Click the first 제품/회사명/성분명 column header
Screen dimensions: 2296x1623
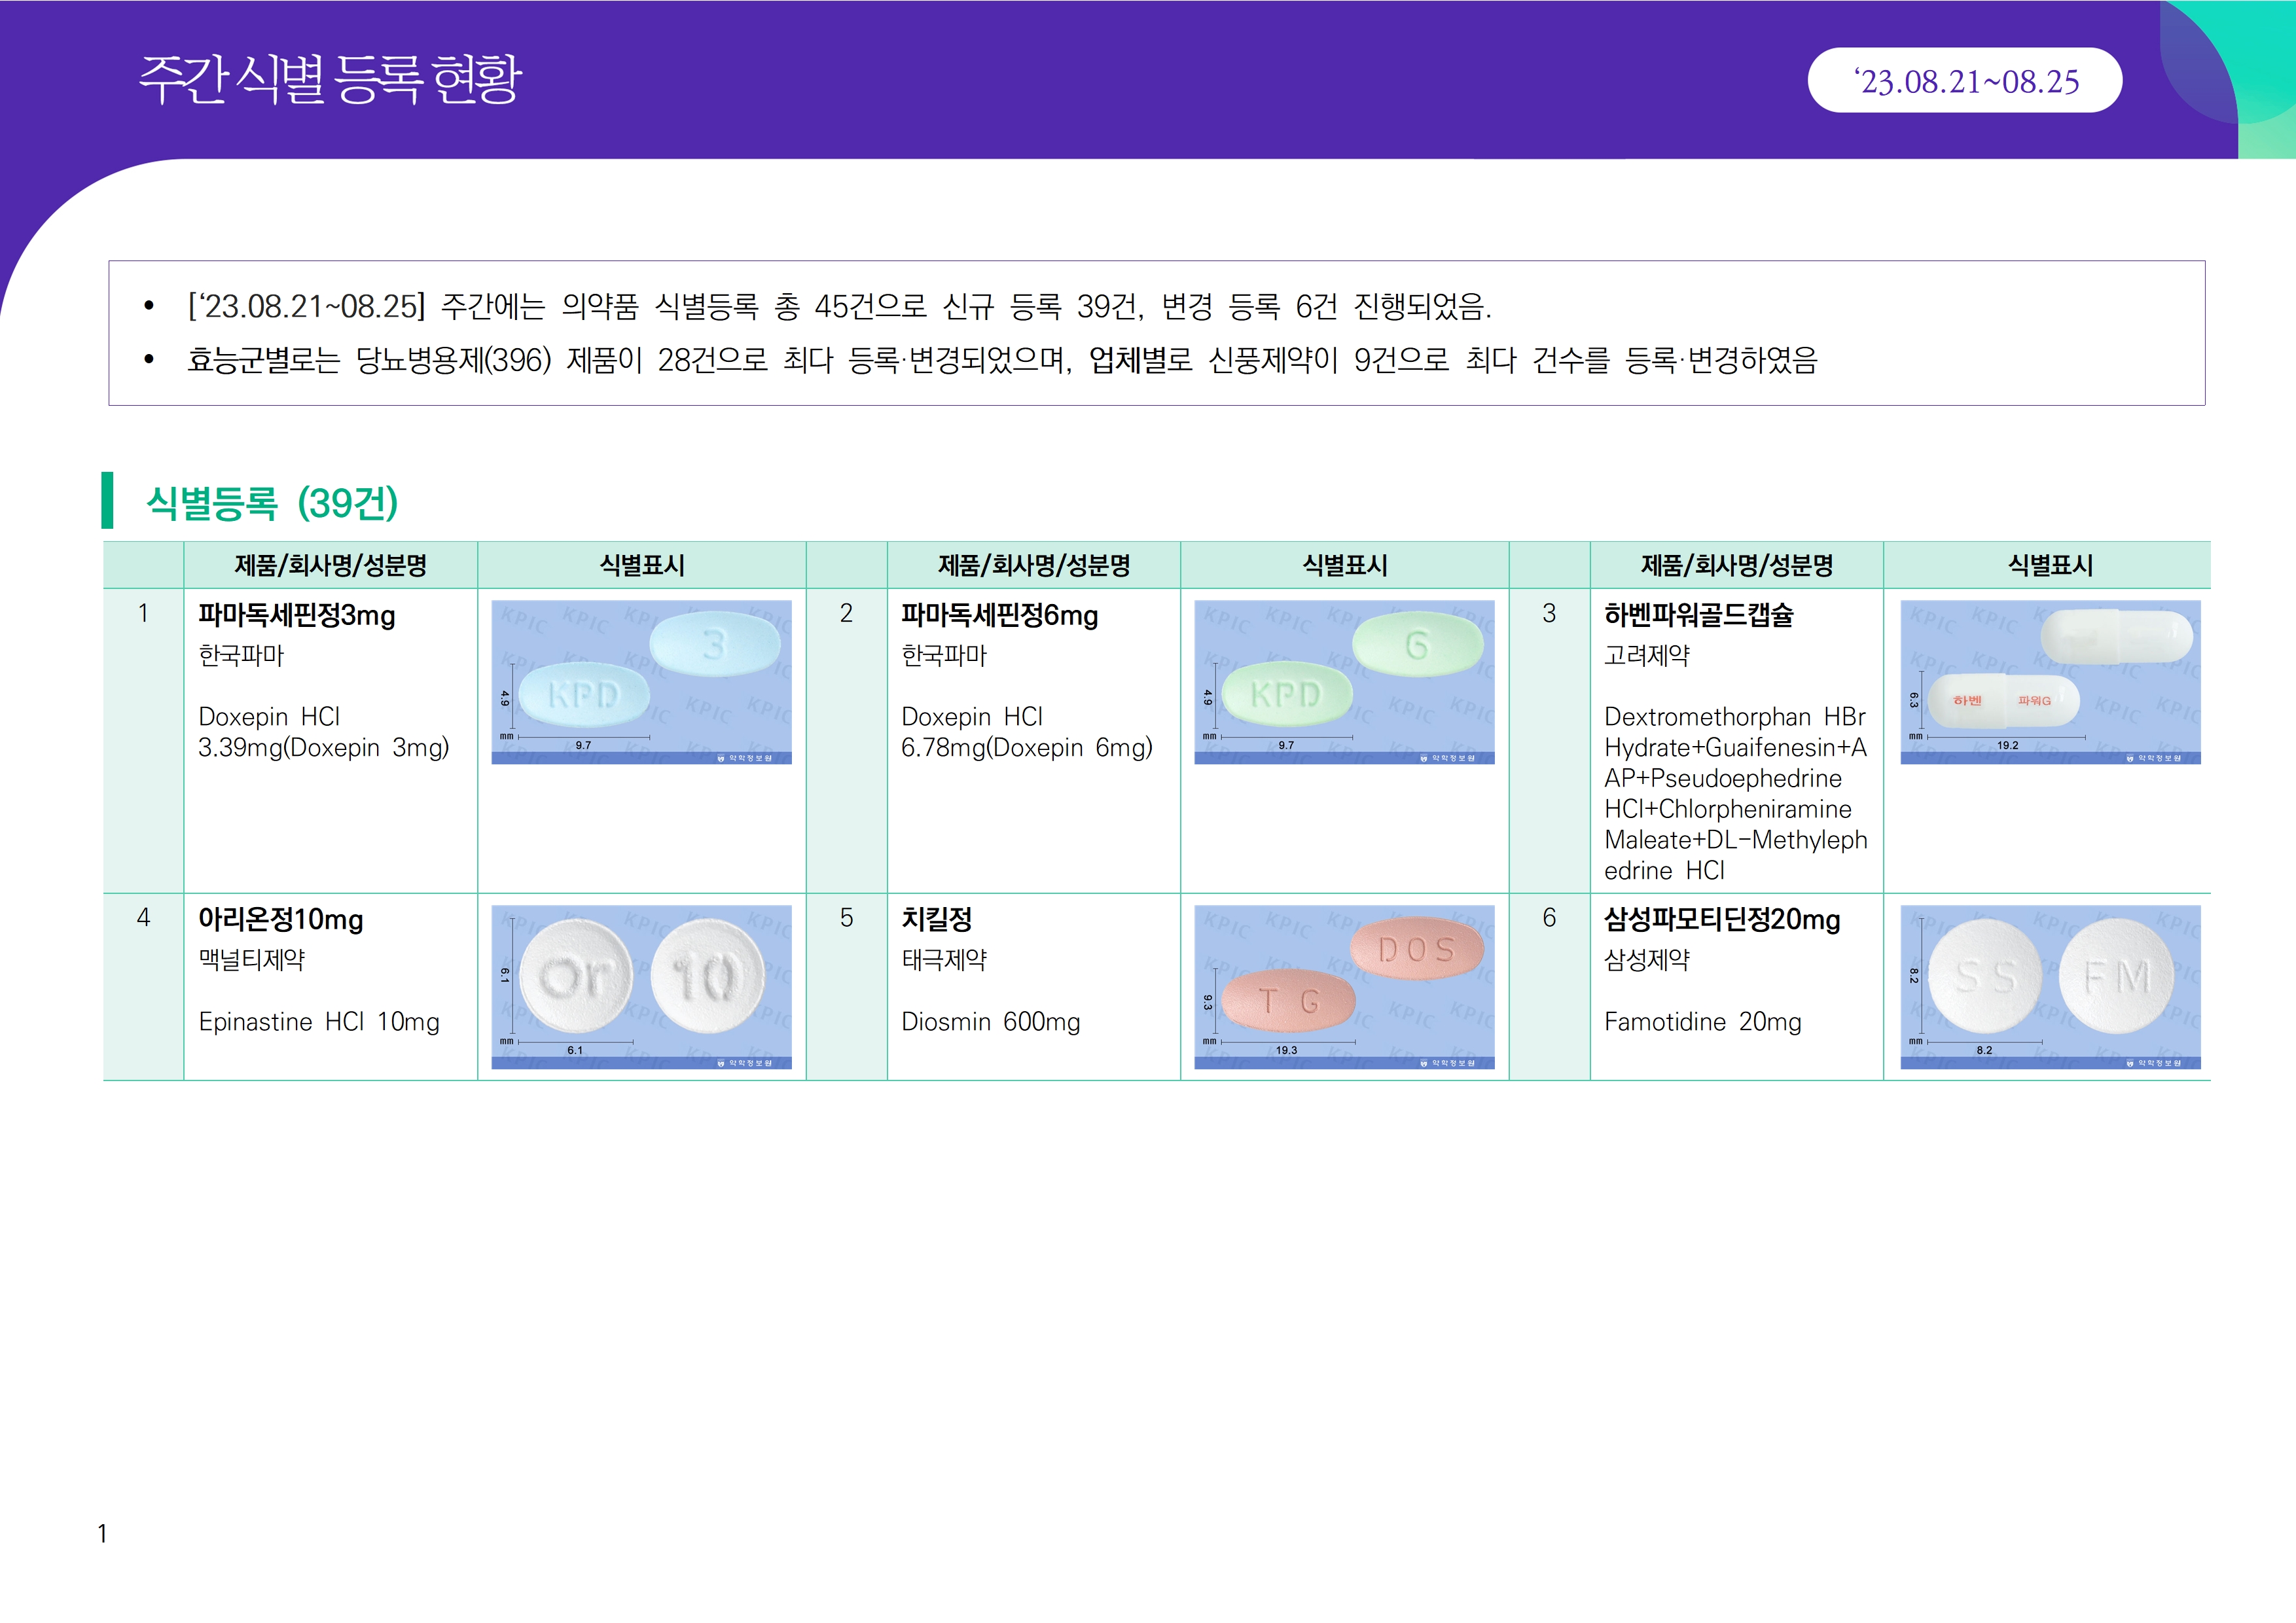(x=330, y=565)
